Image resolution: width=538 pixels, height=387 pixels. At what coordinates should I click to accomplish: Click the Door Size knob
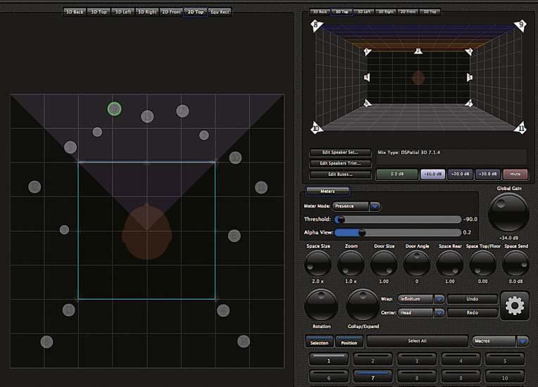384,263
